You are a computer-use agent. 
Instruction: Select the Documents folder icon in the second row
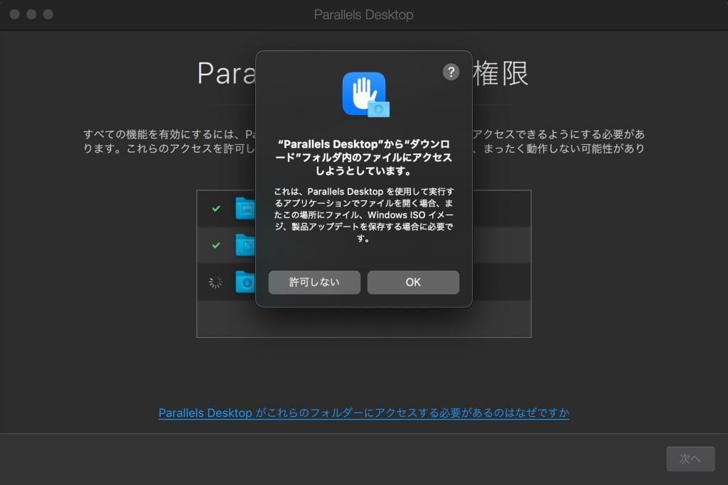click(x=245, y=245)
